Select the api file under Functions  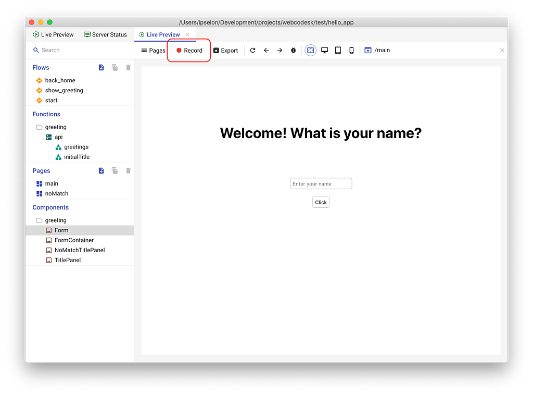[x=80, y=137]
